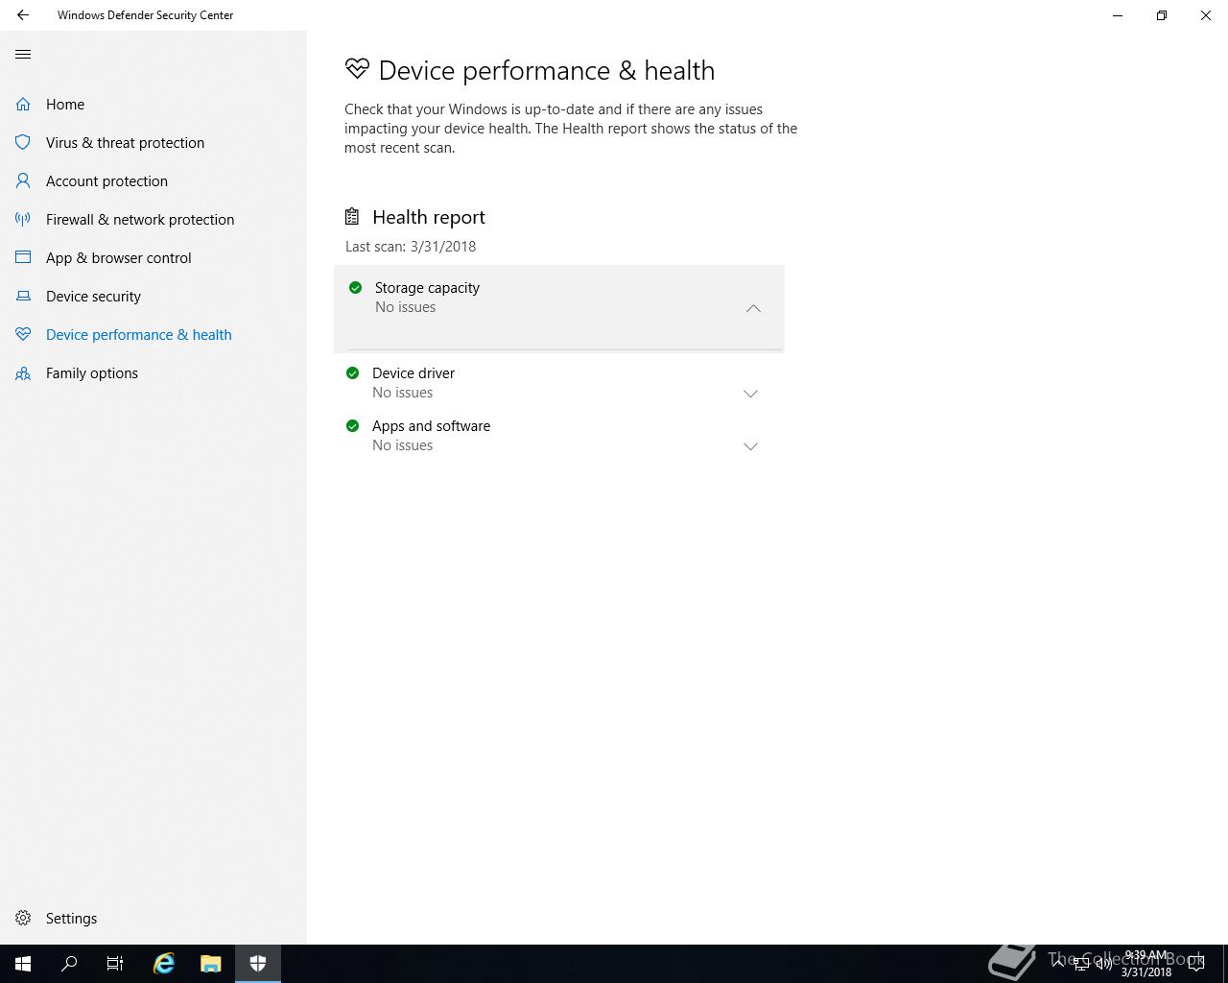Click the App & browser control window icon
This screenshot has width=1228, height=983.
[23, 257]
